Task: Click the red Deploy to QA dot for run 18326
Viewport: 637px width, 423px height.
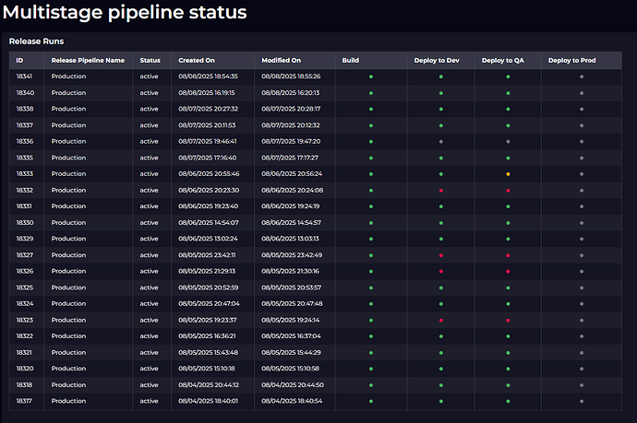Action: coord(508,271)
